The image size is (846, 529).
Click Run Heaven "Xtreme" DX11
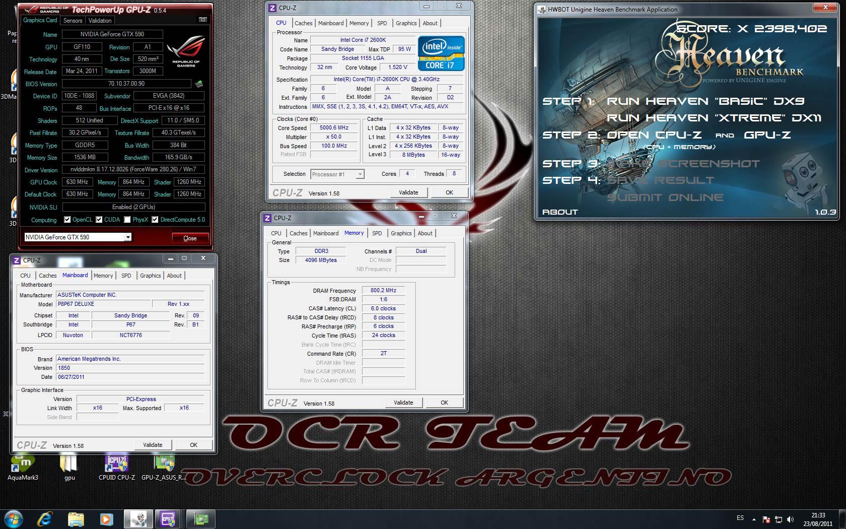pyautogui.click(x=714, y=118)
